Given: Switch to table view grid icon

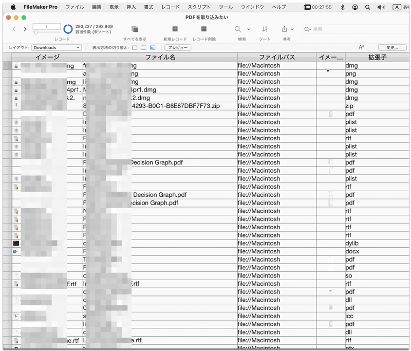Looking at the screenshot, I should [152, 47].
